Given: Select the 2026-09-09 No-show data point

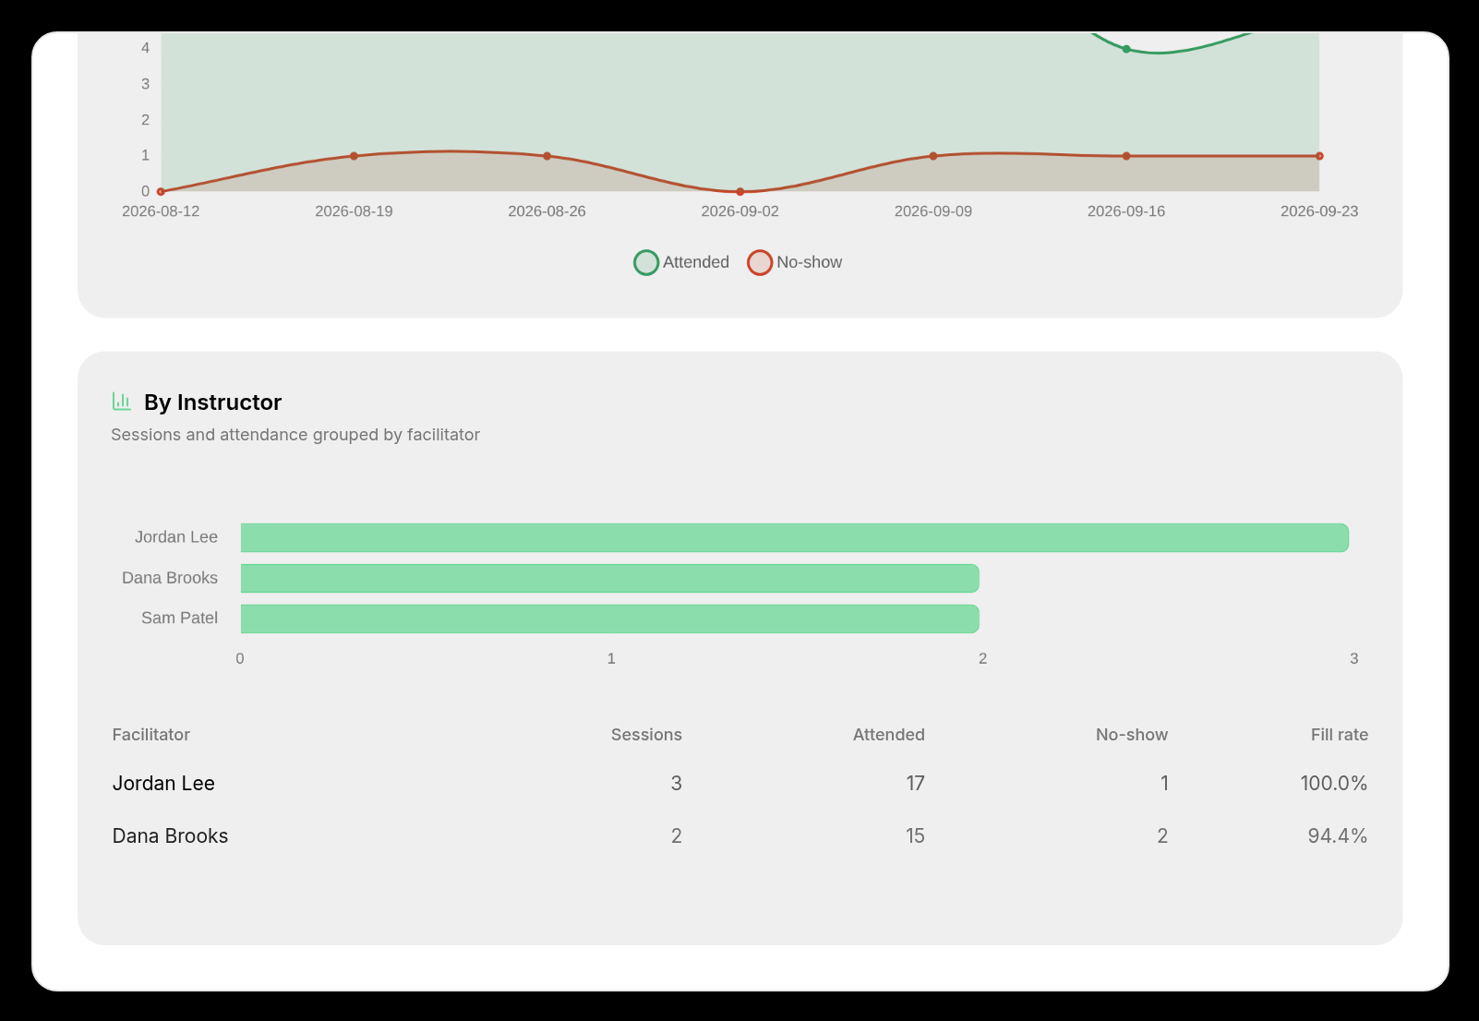Looking at the screenshot, I should (933, 156).
